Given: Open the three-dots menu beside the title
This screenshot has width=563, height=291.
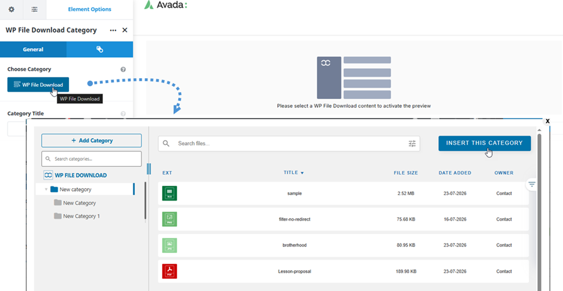Looking at the screenshot, I should [113, 30].
